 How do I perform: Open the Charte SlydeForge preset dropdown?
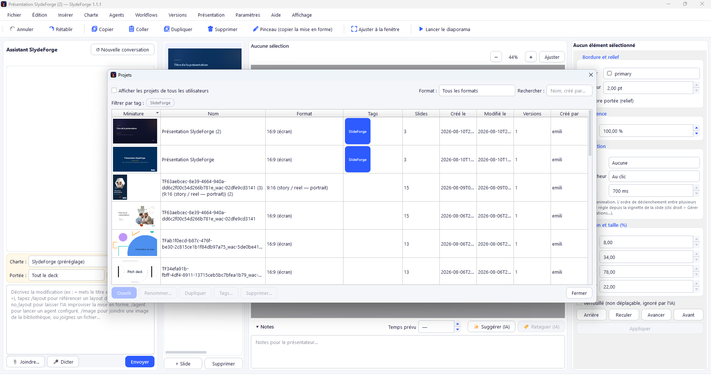(69, 262)
